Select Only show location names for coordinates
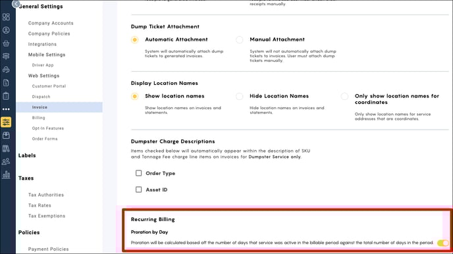453x254 pixels. (x=344, y=97)
